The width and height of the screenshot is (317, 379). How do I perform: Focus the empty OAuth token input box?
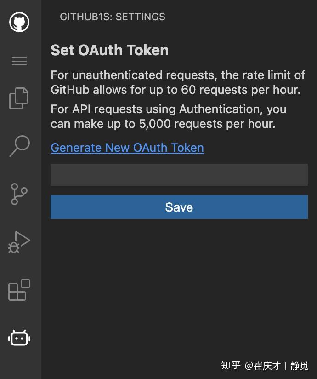click(x=179, y=175)
